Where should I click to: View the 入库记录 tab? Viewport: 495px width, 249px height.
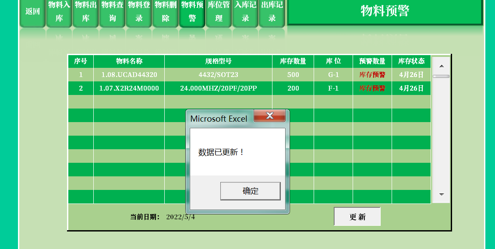tap(245, 13)
